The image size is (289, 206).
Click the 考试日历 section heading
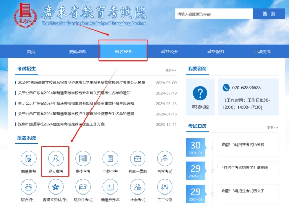[x=197, y=126]
